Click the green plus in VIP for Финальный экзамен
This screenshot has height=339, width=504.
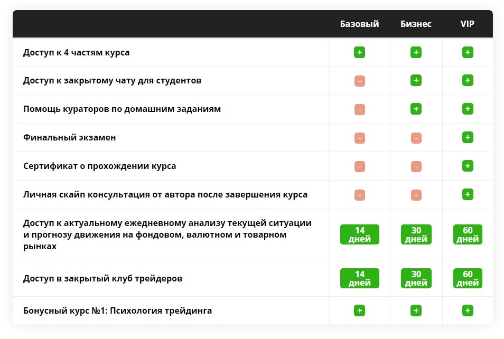[468, 137]
